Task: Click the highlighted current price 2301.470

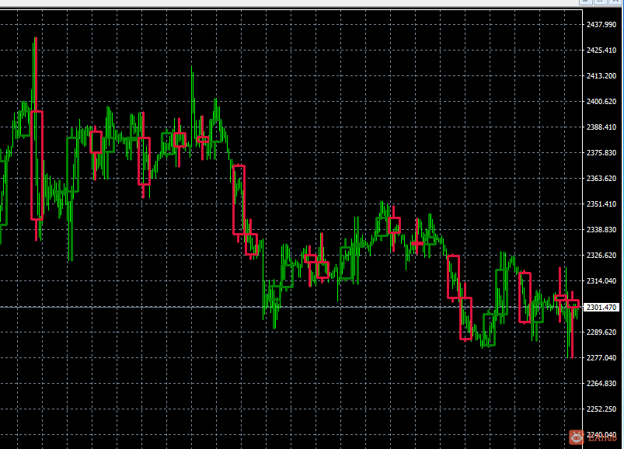Action: 601,308
